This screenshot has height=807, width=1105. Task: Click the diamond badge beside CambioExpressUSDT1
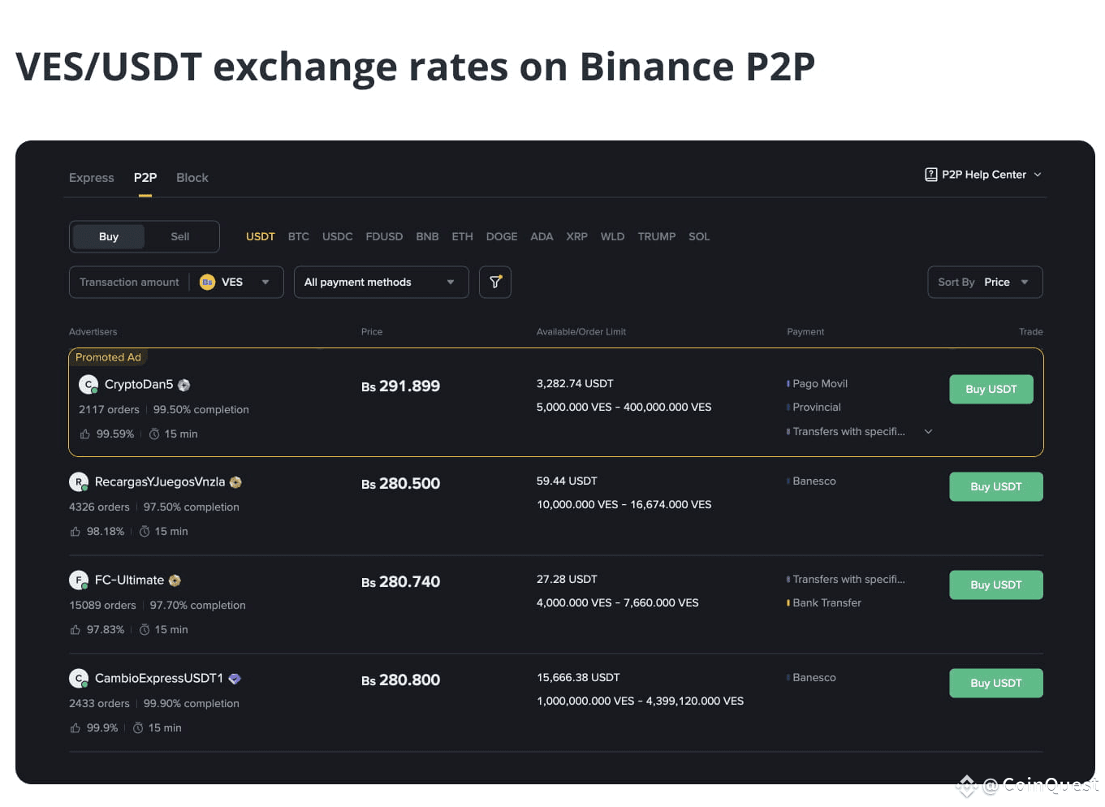pos(235,679)
